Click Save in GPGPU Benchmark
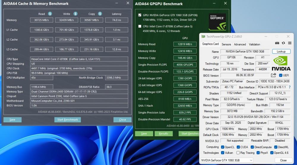Viewport: 297px width, 165px height. coord(144,133)
